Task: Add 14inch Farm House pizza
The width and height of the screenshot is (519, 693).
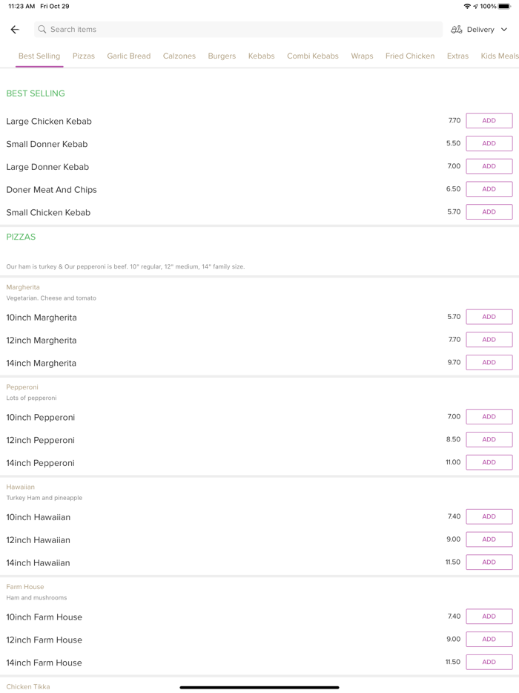Action: click(489, 662)
